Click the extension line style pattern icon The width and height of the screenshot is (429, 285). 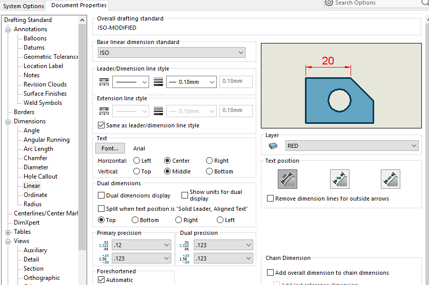click(104, 111)
